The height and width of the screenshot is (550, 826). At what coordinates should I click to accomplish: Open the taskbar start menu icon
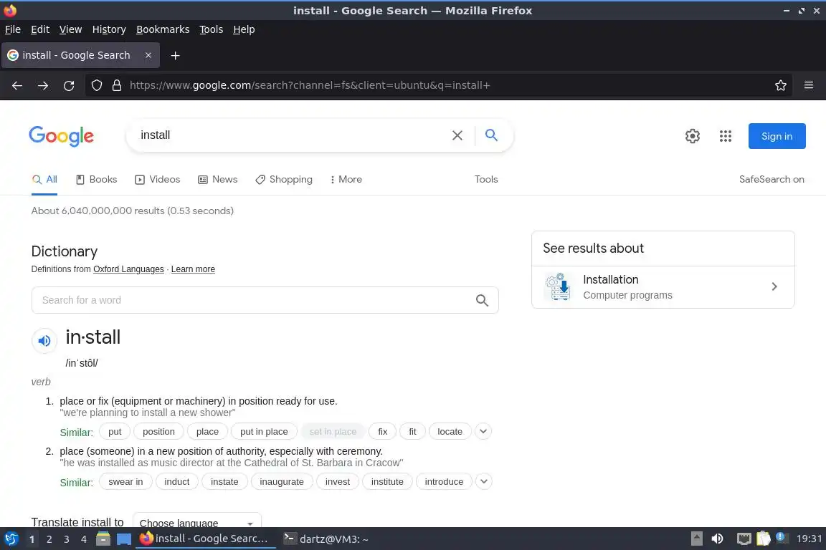click(x=11, y=539)
